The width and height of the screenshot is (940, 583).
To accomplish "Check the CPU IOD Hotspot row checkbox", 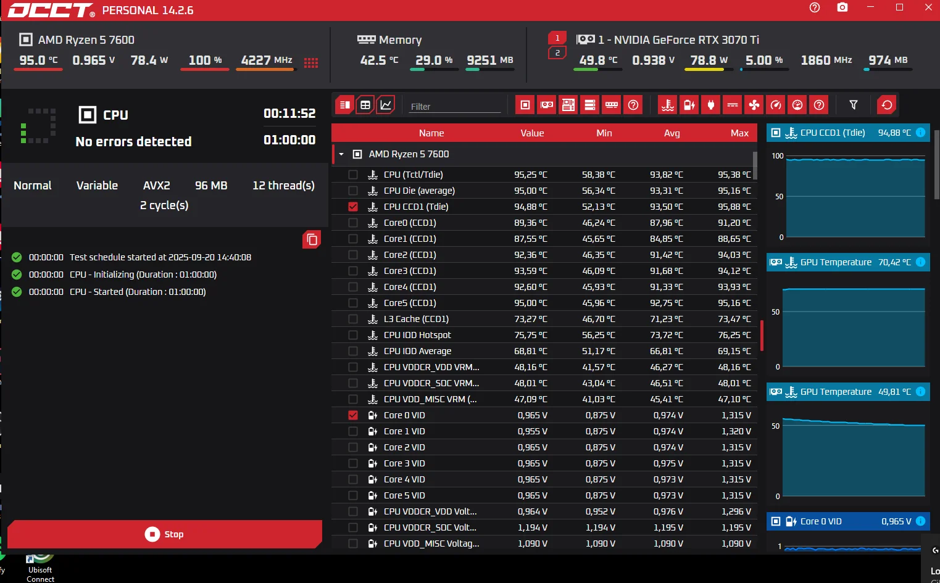I will 353,335.
